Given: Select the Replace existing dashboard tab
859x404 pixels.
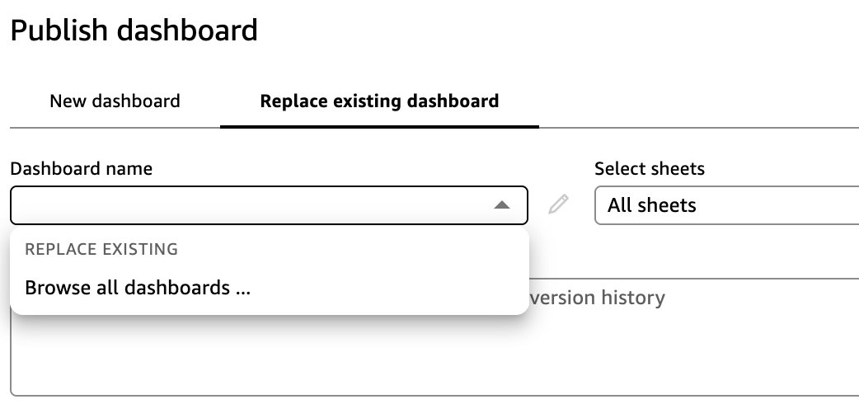Looking at the screenshot, I should pos(379,101).
